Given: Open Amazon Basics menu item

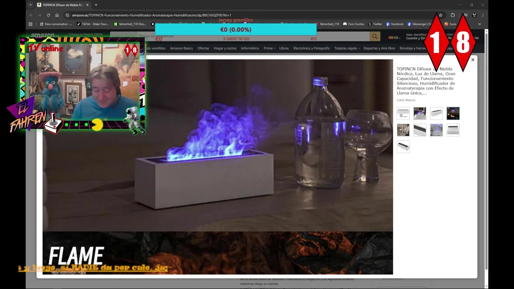Looking at the screenshot, I should click(182, 48).
